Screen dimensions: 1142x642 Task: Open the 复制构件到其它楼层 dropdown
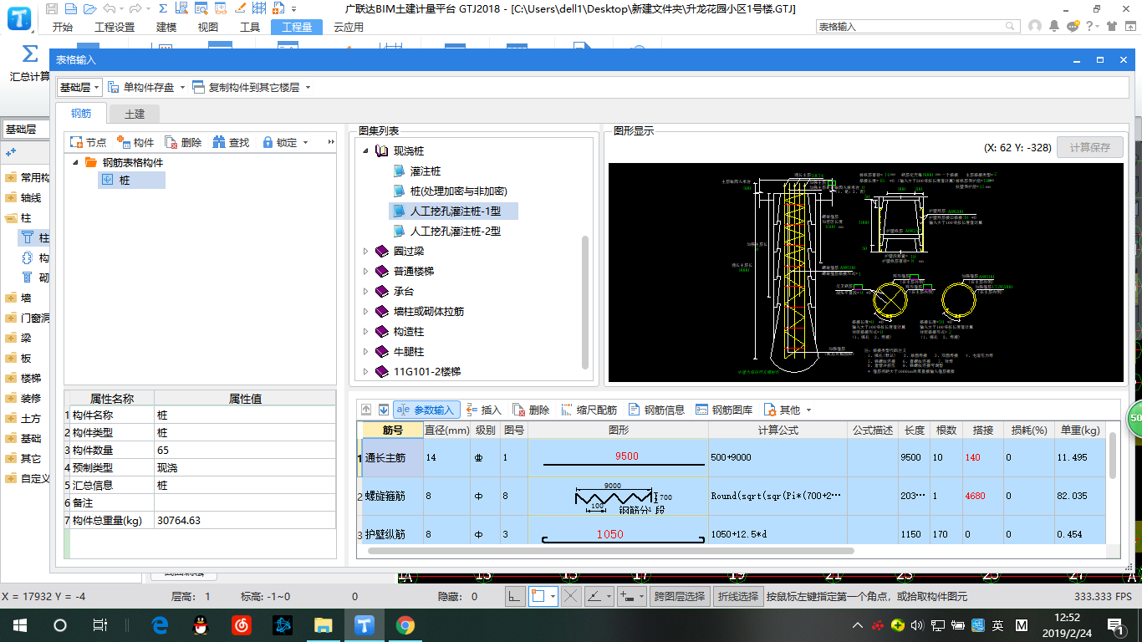[308, 87]
